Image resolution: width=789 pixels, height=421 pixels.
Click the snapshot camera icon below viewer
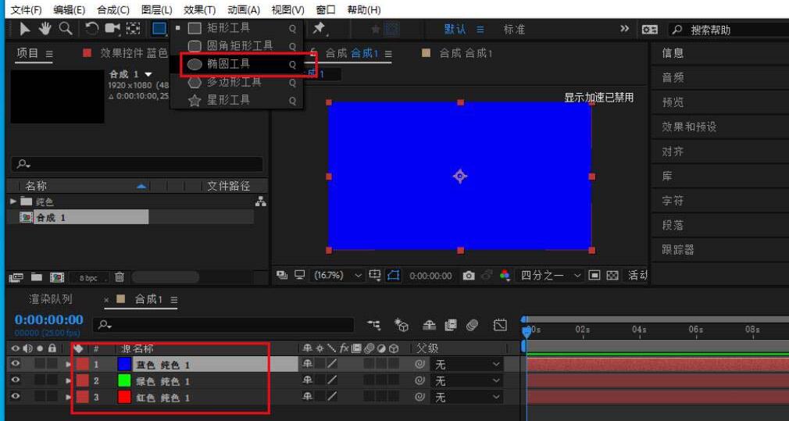click(x=468, y=276)
